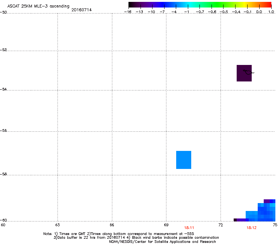Image resolution: width=278 pixels, height=244 pixels.
Task: Click the "63" longitude axis label
Action: pos(57,225)
